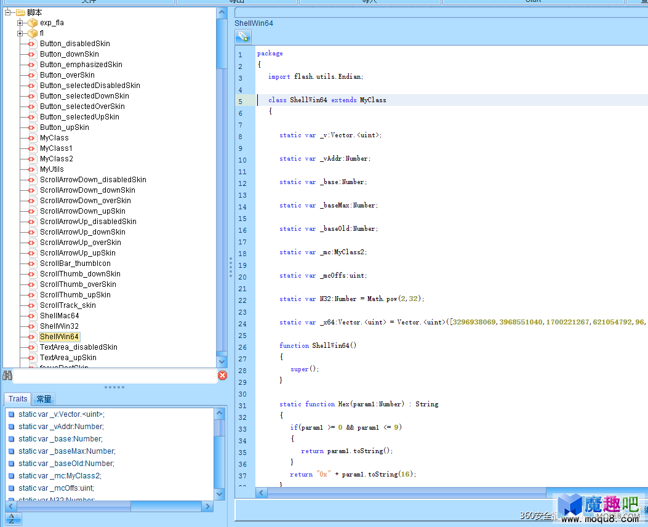Image resolution: width=648 pixels, height=527 pixels.
Task: Click the TextArea_upSkin class icon
Action: [32, 358]
